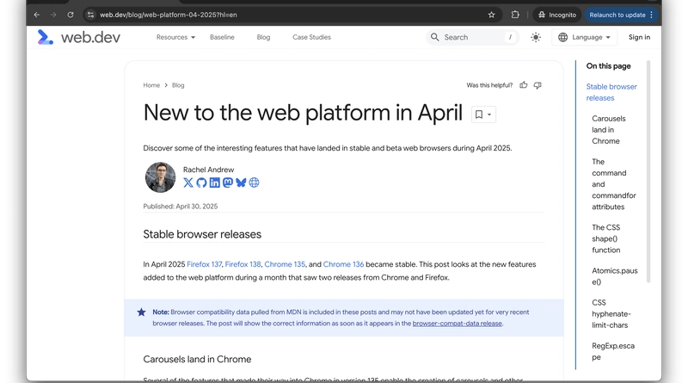Click the Sign in button
The width and height of the screenshot is (688, 383).
(x=639, y=37)
